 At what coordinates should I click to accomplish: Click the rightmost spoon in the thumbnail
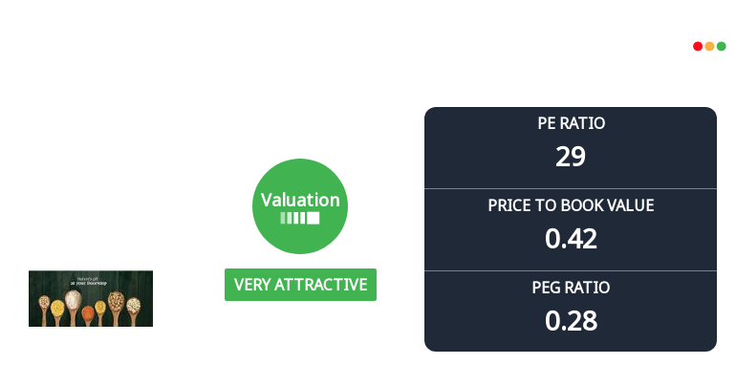[x=133, y=306]
